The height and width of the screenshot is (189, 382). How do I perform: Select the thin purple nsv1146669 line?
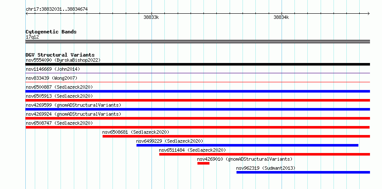pyautogui.click(x=197, y=73)
